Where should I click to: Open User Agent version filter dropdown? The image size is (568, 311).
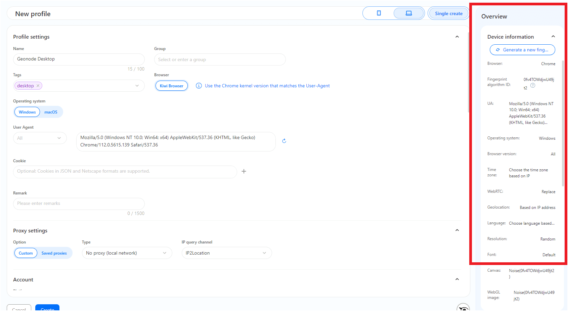40,138
